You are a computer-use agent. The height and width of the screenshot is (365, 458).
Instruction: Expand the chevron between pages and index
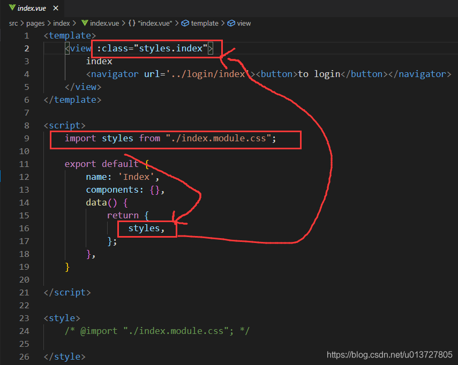point(49,23)
